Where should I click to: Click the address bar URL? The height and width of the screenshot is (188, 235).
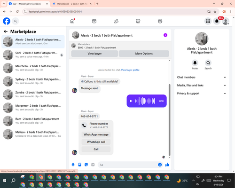[x=55, y=12]
